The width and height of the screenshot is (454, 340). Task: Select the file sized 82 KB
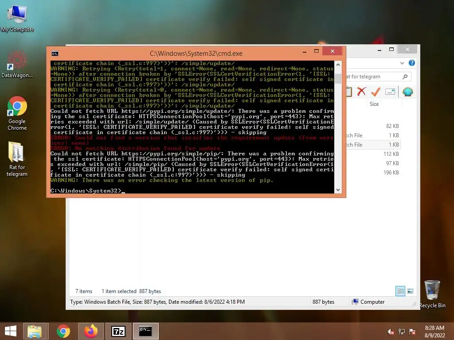tap(373, 126)
